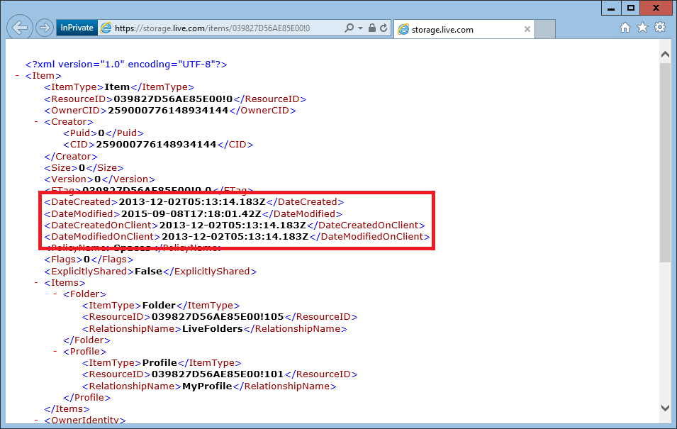Go back with the browser Back arrow
677x429 pixels.
(x=20, y=28)
